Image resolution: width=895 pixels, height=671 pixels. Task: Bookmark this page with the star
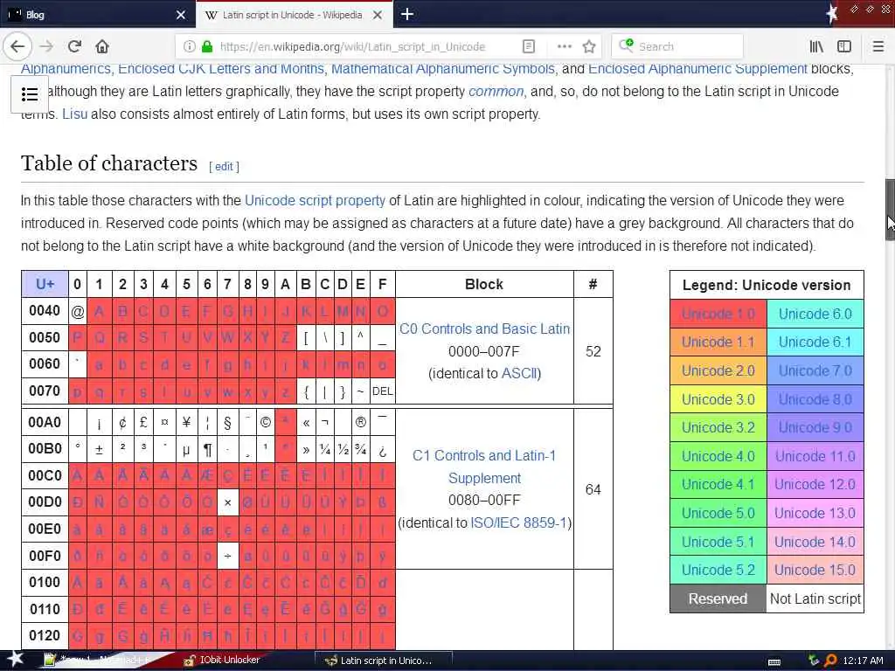(x=589, y=46)
